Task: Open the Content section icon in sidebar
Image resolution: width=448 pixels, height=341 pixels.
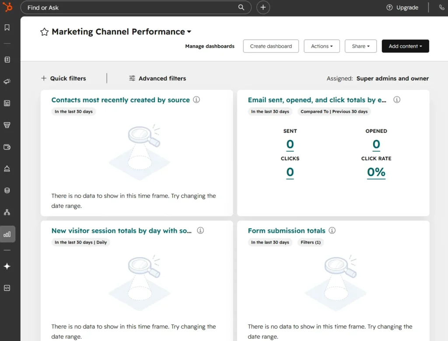Action: (x=7, y=103)
